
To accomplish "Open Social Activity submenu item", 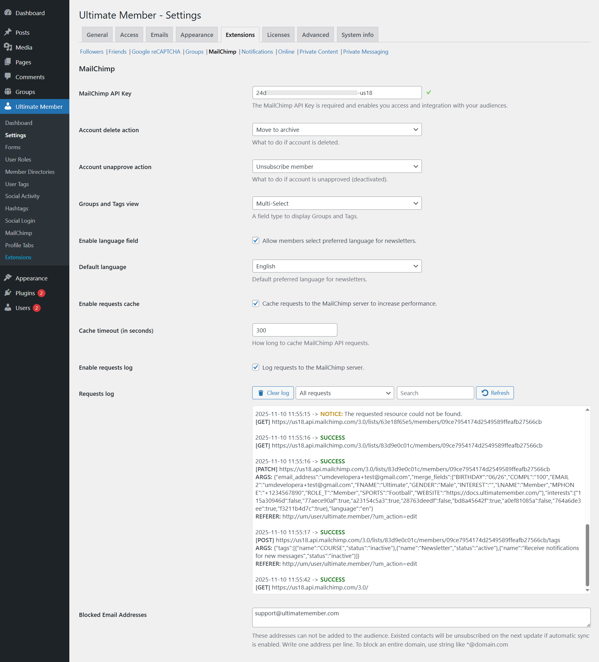I will (22, 196).
